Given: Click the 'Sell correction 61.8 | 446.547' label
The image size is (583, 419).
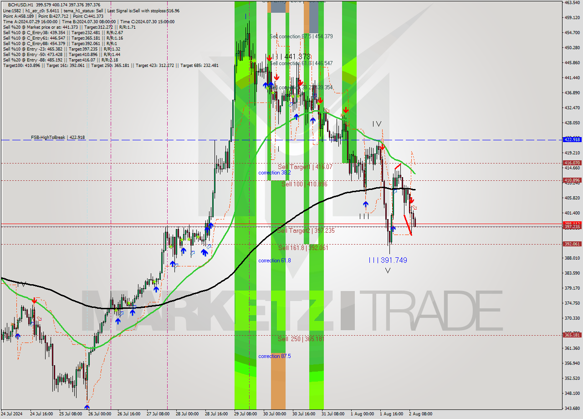Looking at the screenshot, I should (x=301, y=63).
